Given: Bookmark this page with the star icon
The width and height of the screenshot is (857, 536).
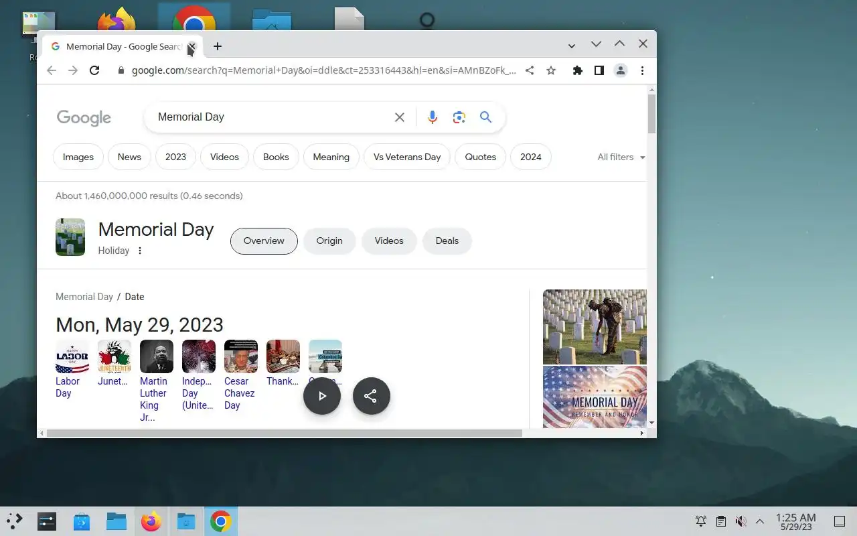Looking at the screenshot, I should pos(551,70).
